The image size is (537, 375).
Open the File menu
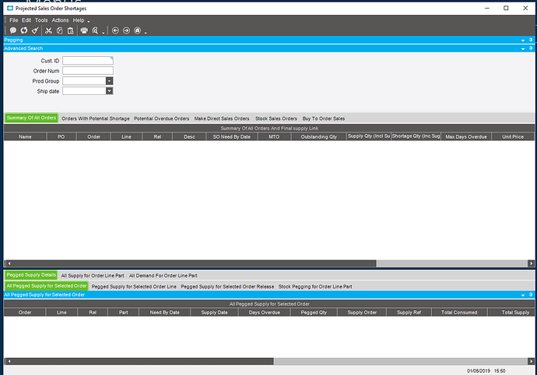[14, 20]
